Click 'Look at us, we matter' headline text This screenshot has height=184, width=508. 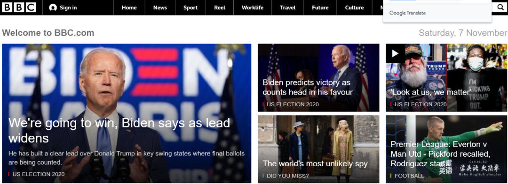pyautogui.click(x=431, y=92)
